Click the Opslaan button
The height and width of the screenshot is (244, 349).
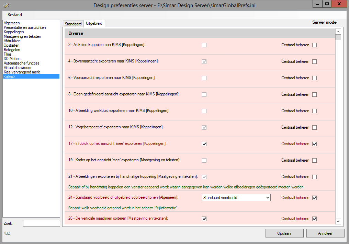tap(284, 233)
